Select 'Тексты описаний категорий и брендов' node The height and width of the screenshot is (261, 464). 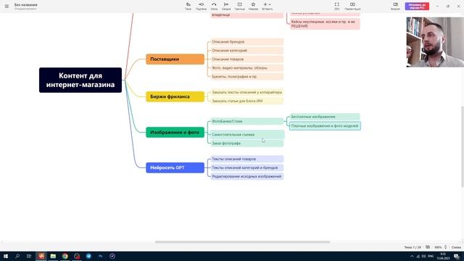pos(246,167)
